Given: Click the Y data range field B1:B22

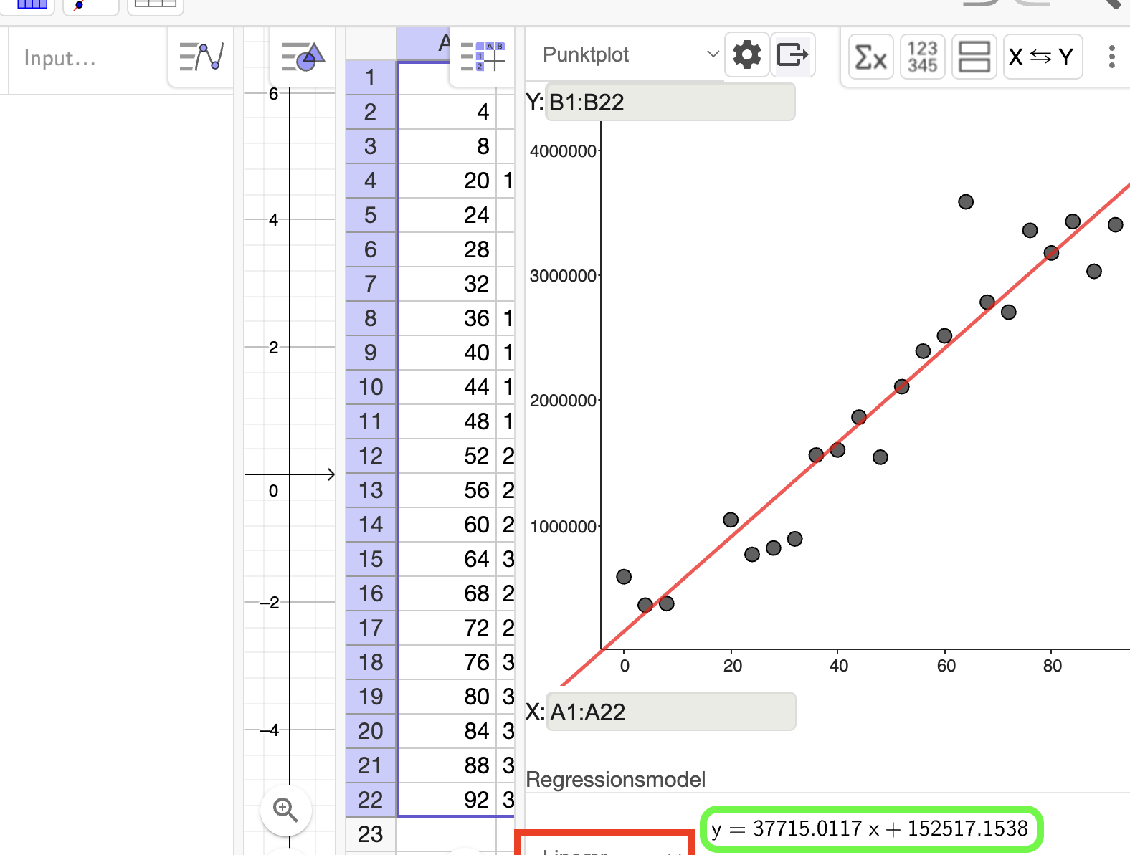Looking at the screenshot, I should click(670, 102).
